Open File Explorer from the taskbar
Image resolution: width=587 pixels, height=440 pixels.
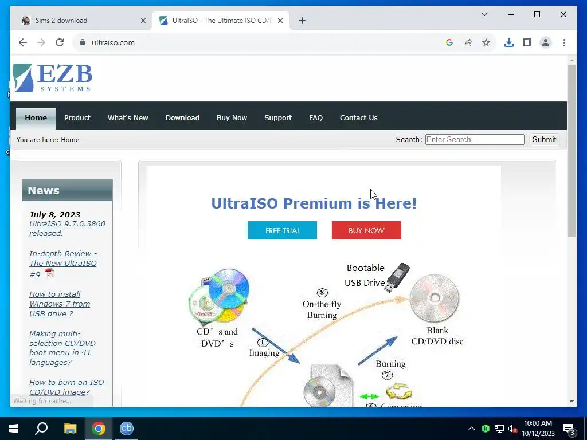(x=70, y=429)
